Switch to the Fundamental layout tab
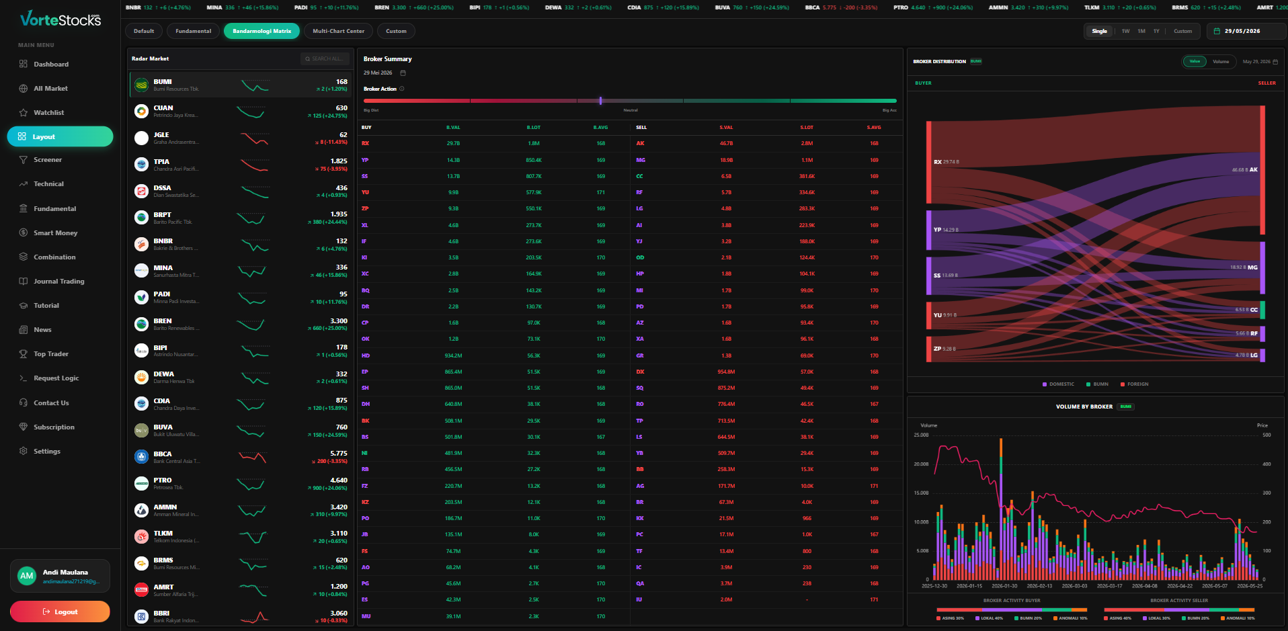The height and width of the screenshot is (631, 1288). 193,31
